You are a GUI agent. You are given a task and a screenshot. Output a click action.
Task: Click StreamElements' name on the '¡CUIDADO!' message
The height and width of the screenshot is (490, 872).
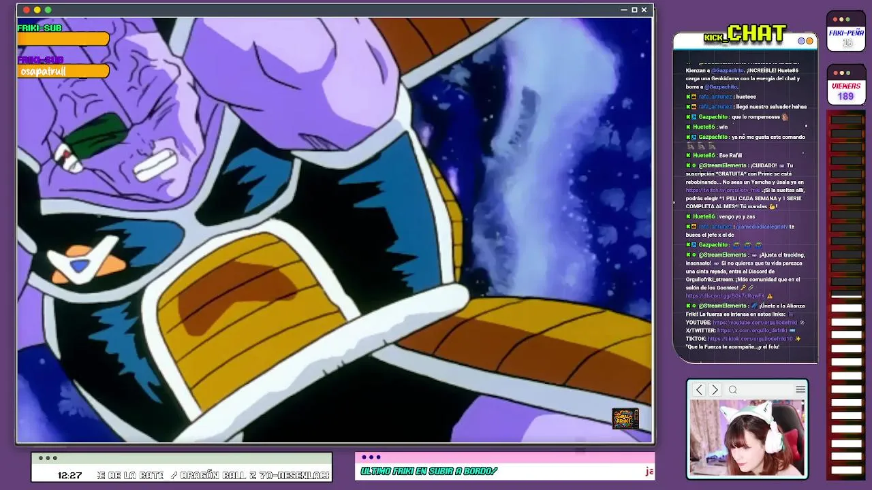click(x=723, y=165)
